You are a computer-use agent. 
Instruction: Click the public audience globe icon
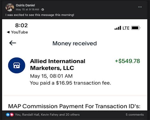(43, 9)
